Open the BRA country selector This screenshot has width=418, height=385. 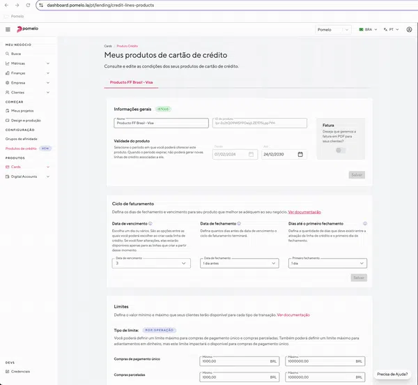coord(366,30)
